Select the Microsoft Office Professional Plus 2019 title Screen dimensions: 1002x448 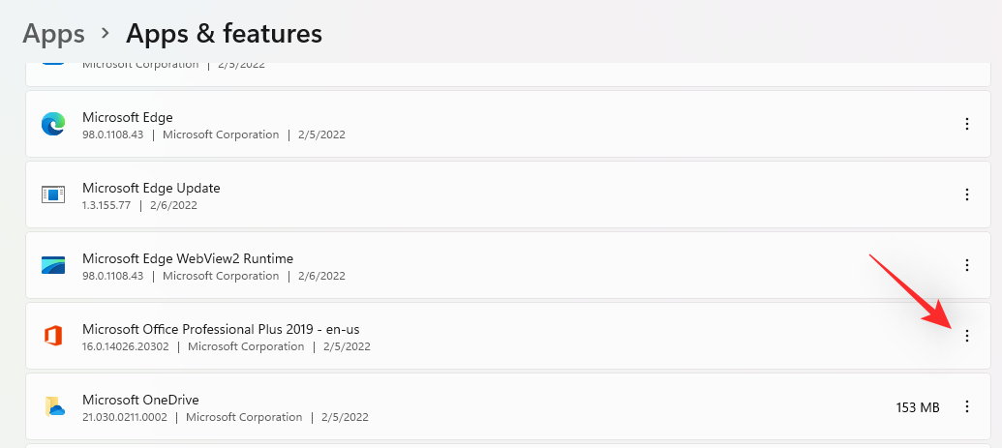[221, 329]
